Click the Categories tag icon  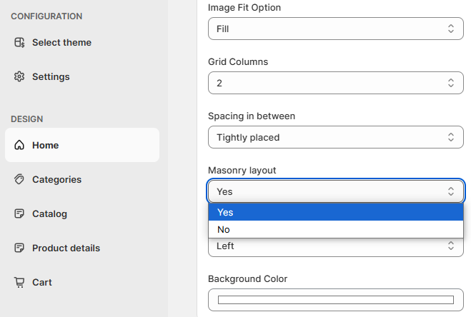coord(19,179)
